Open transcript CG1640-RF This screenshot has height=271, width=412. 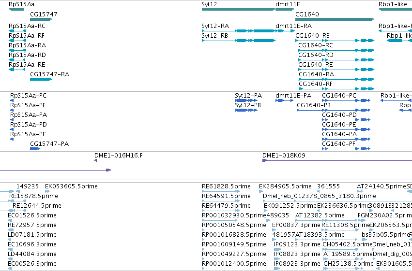point(336,89)
